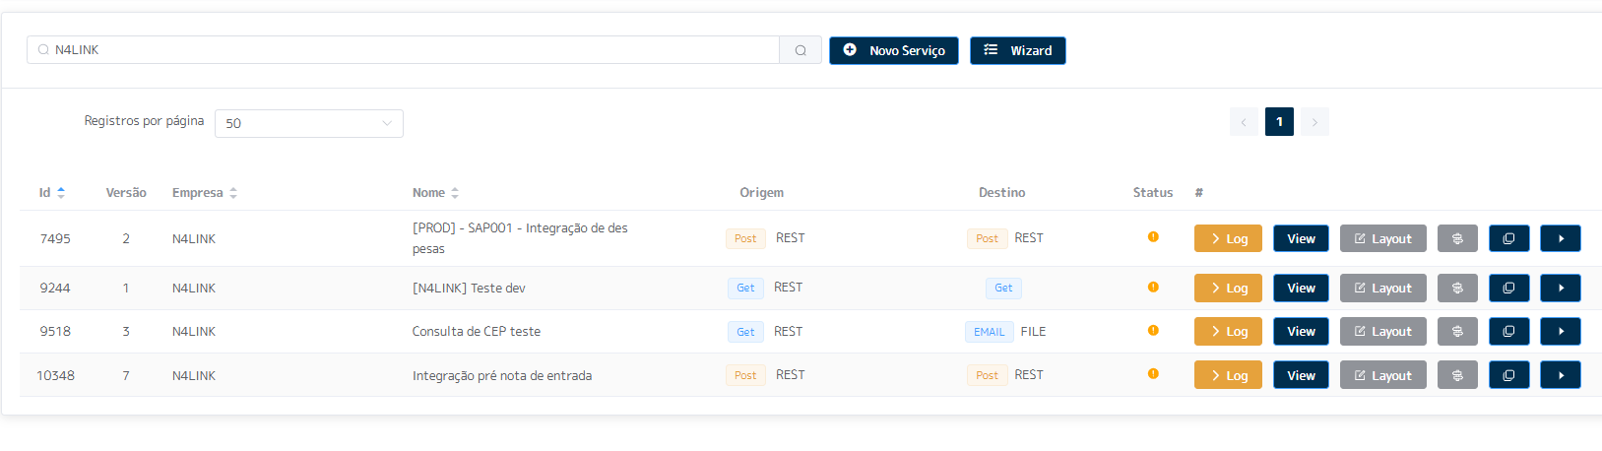Click the EMAIL destination tag of service 9518

tap(990, 332)
